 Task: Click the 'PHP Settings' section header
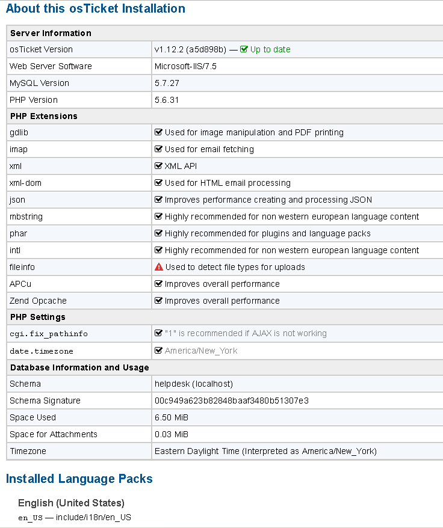[38, 317]
